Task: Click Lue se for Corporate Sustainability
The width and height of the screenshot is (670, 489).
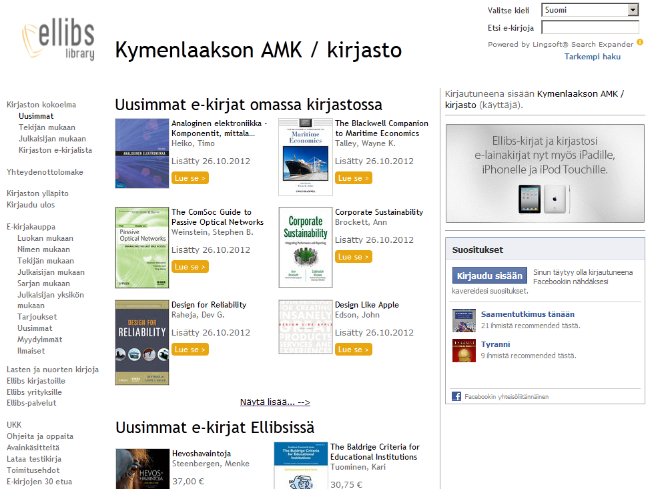Action: [354, 257]
